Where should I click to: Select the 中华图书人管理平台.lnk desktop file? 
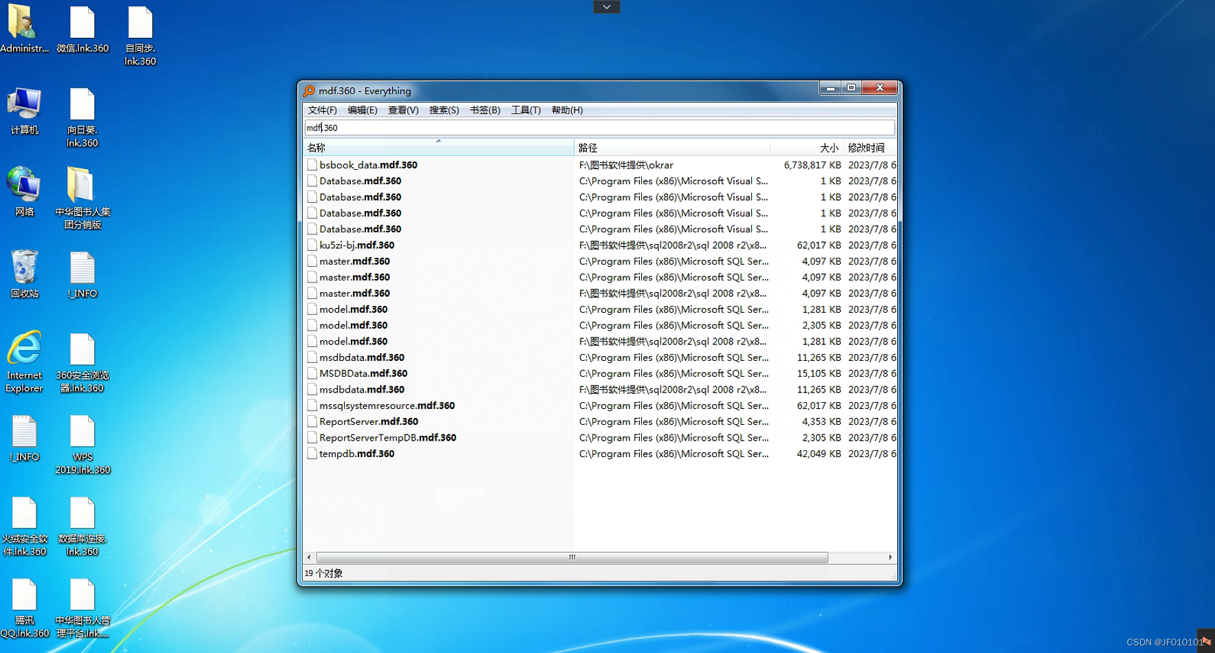(x=83, y=608)
